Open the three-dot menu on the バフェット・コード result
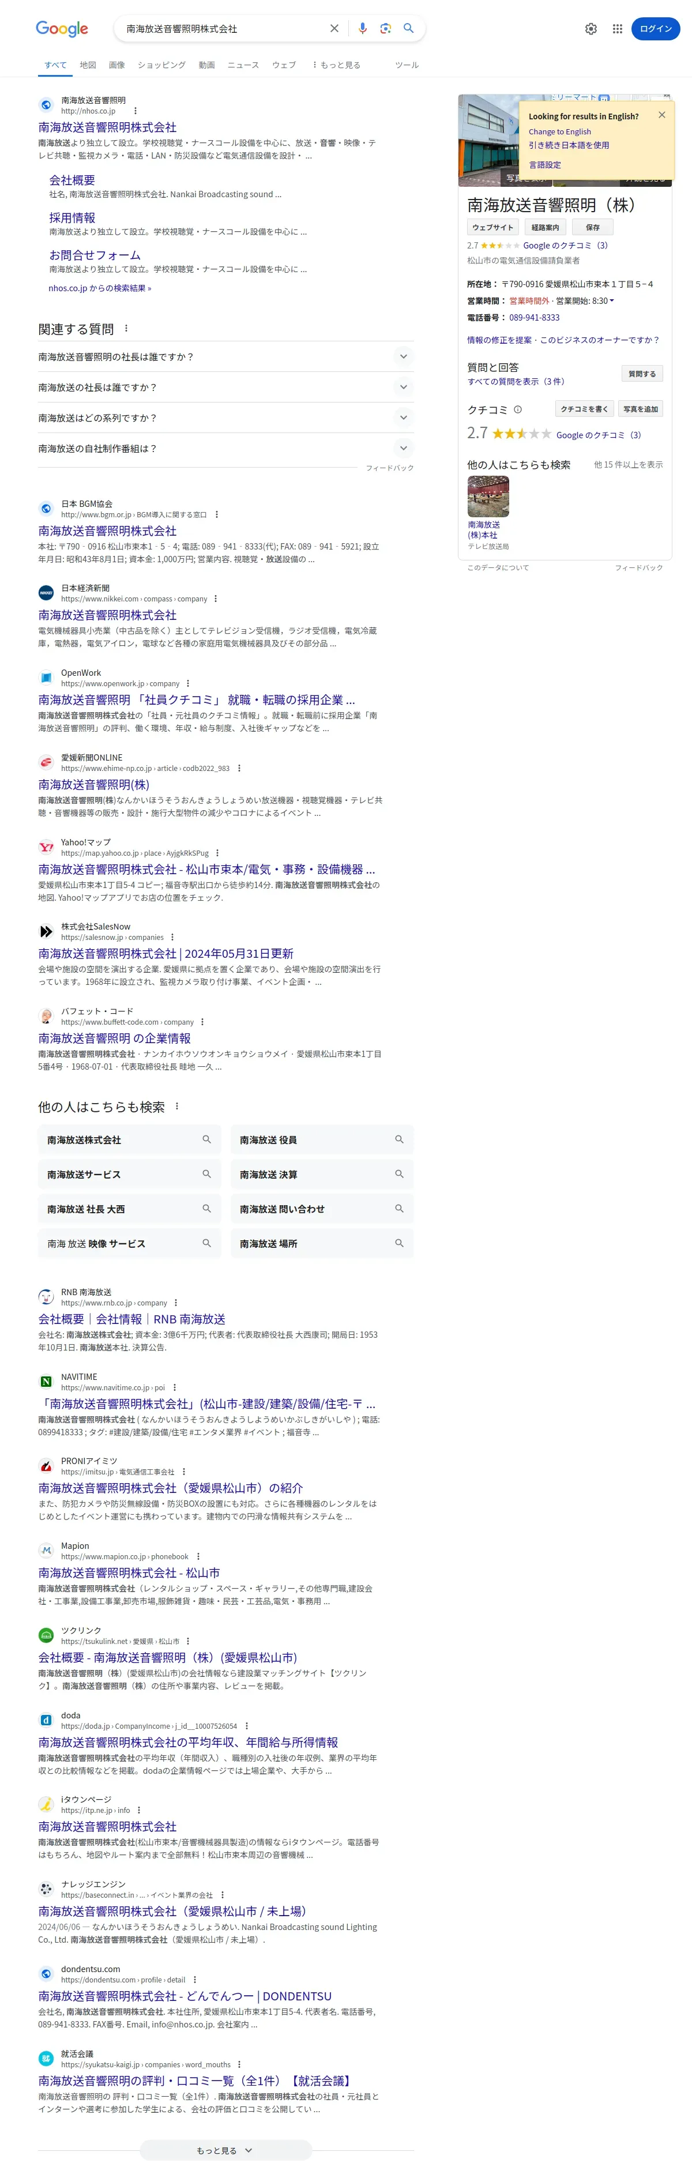 tap(202, 1022)
